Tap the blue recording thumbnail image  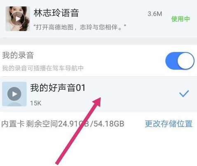(x=14, y=94)
